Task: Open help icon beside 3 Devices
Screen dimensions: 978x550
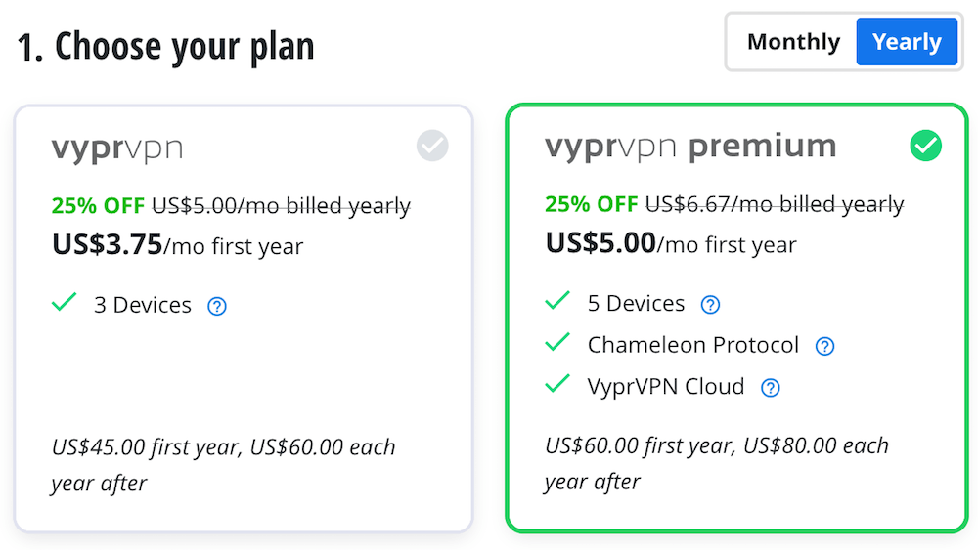Action: (217, 306)
